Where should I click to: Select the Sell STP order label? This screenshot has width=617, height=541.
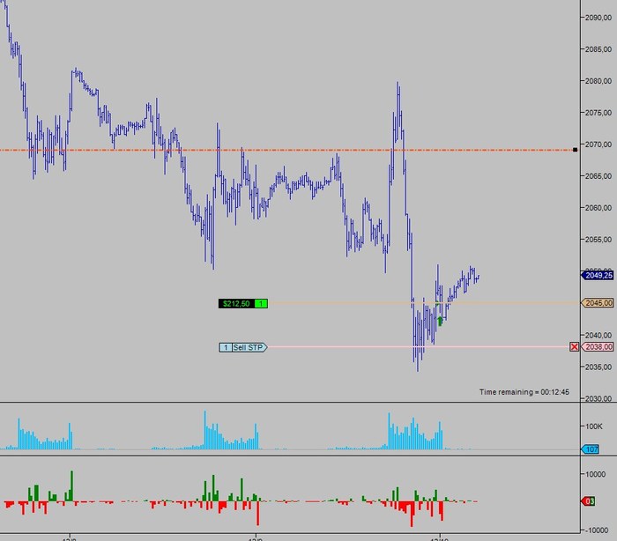(x=249, y=347)
